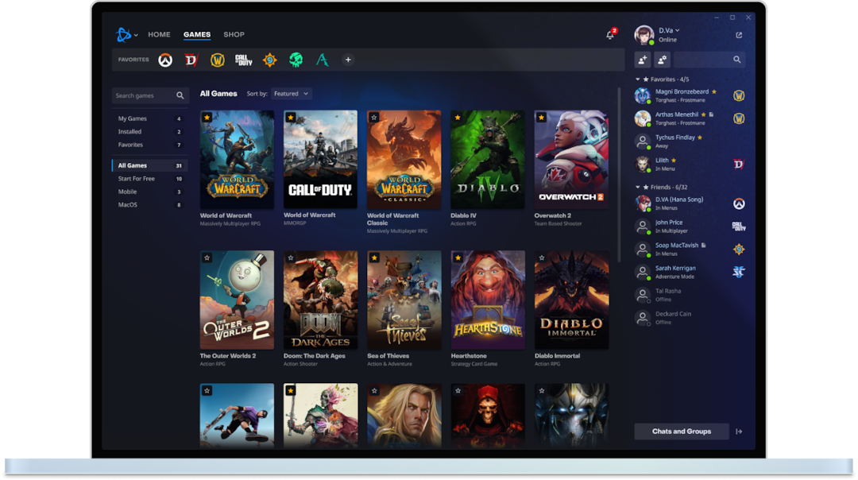Open Chats and Groups
Viewport: 858px width, 480px height.
(x=682, y=431)
